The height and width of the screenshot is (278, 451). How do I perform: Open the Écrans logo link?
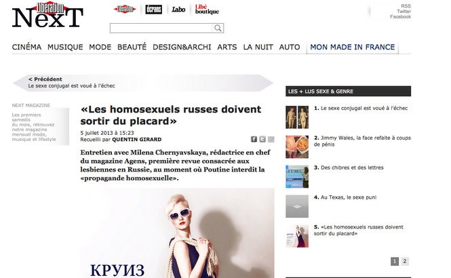point(153,9)
